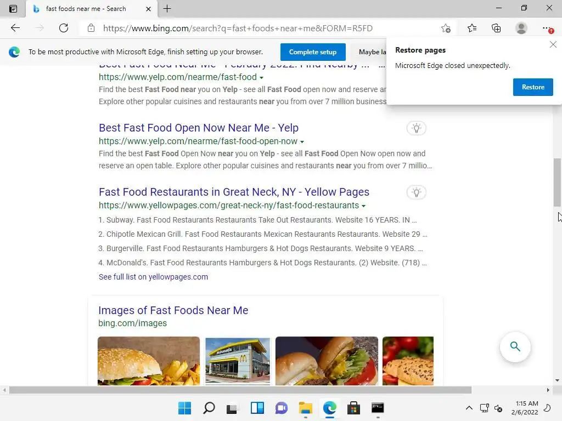Screen dimensions: 562x421
Task: Open taskbar Search
Action: click(x=209, y=408)
